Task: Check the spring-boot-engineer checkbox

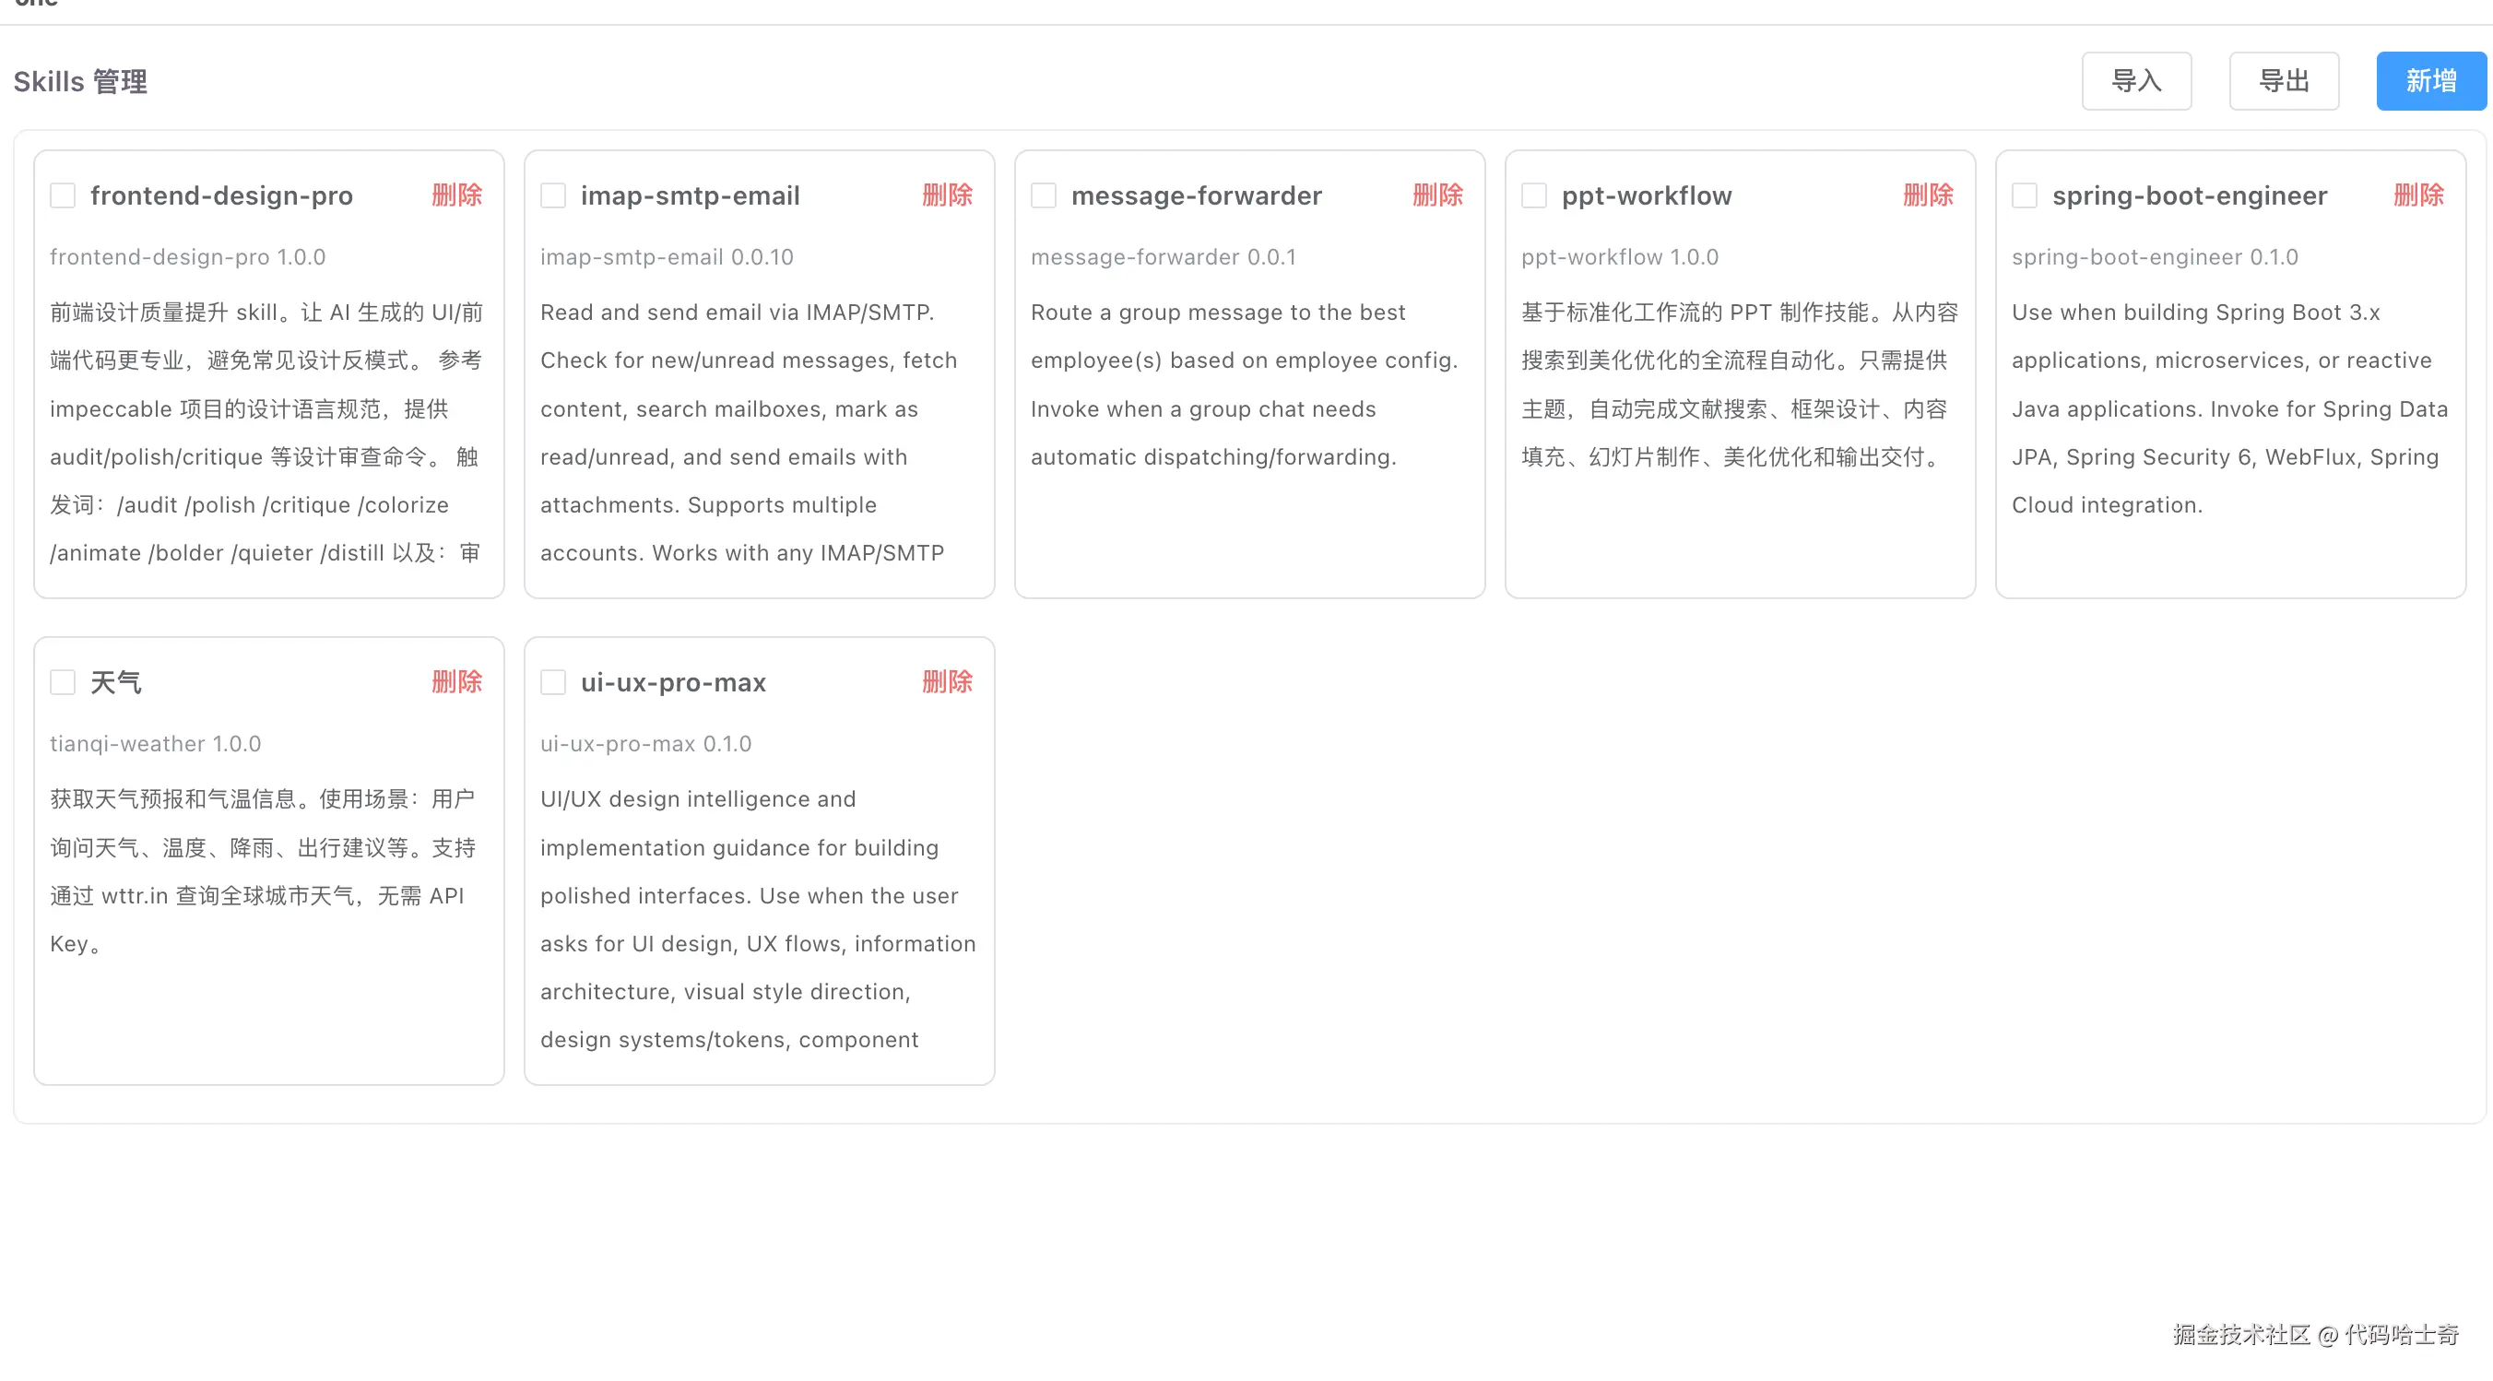Action: pos(2025,195)
